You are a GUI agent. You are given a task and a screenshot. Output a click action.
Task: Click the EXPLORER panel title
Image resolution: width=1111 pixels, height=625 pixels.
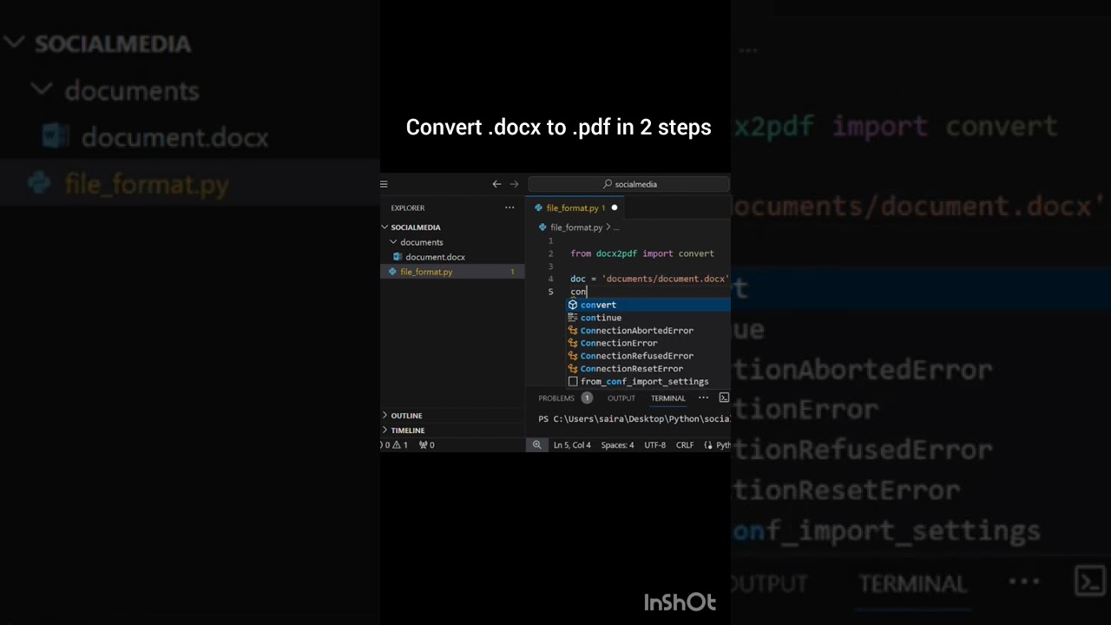408,207
